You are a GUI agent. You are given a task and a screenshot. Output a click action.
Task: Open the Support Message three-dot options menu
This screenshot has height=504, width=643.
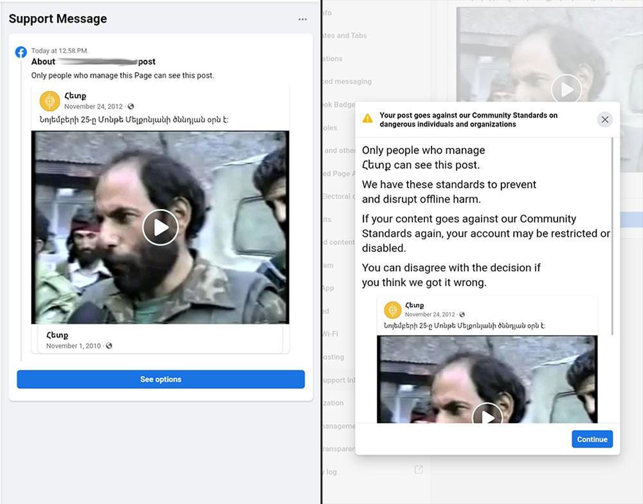click(303, 19)
